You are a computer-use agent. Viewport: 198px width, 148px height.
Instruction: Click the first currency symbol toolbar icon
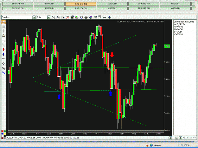(54, 17)
